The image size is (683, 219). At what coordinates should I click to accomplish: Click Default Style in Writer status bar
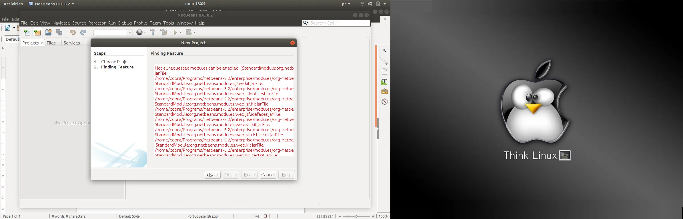coord(129,216)
